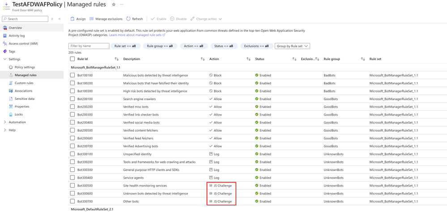Open the Status == all filter
Screen dimensions: 447x212
tap(224, 46)
